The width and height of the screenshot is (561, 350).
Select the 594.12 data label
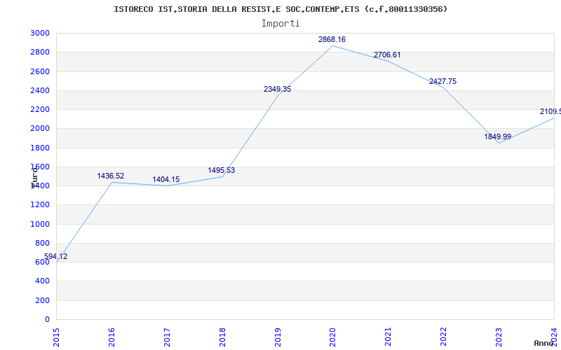coord(56,256)
